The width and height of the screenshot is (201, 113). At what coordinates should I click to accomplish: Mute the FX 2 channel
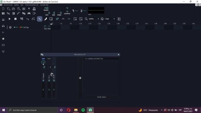click(54, 81)
